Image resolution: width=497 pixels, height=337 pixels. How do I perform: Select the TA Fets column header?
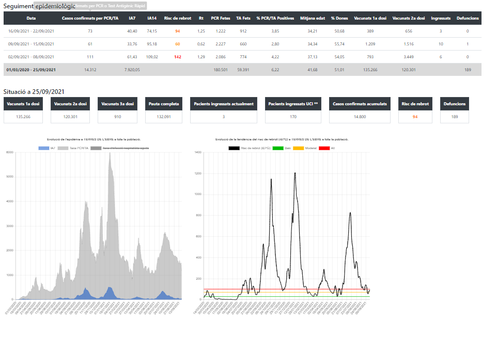(x=243, y=19)
